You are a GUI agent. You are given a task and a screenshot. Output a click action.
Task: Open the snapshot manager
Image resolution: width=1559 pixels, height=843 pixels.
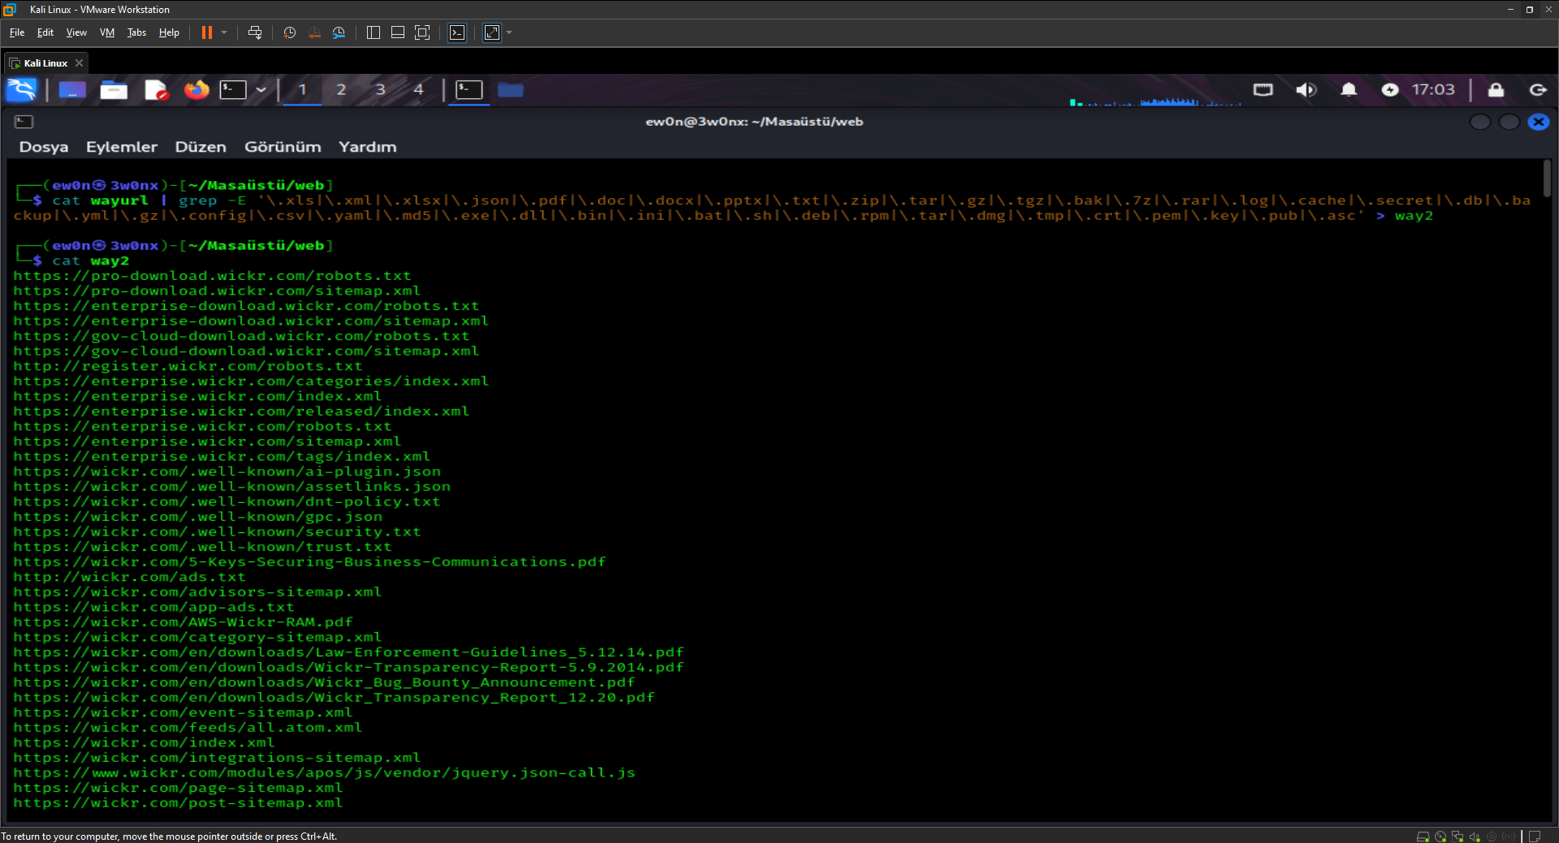click(339, 32)
